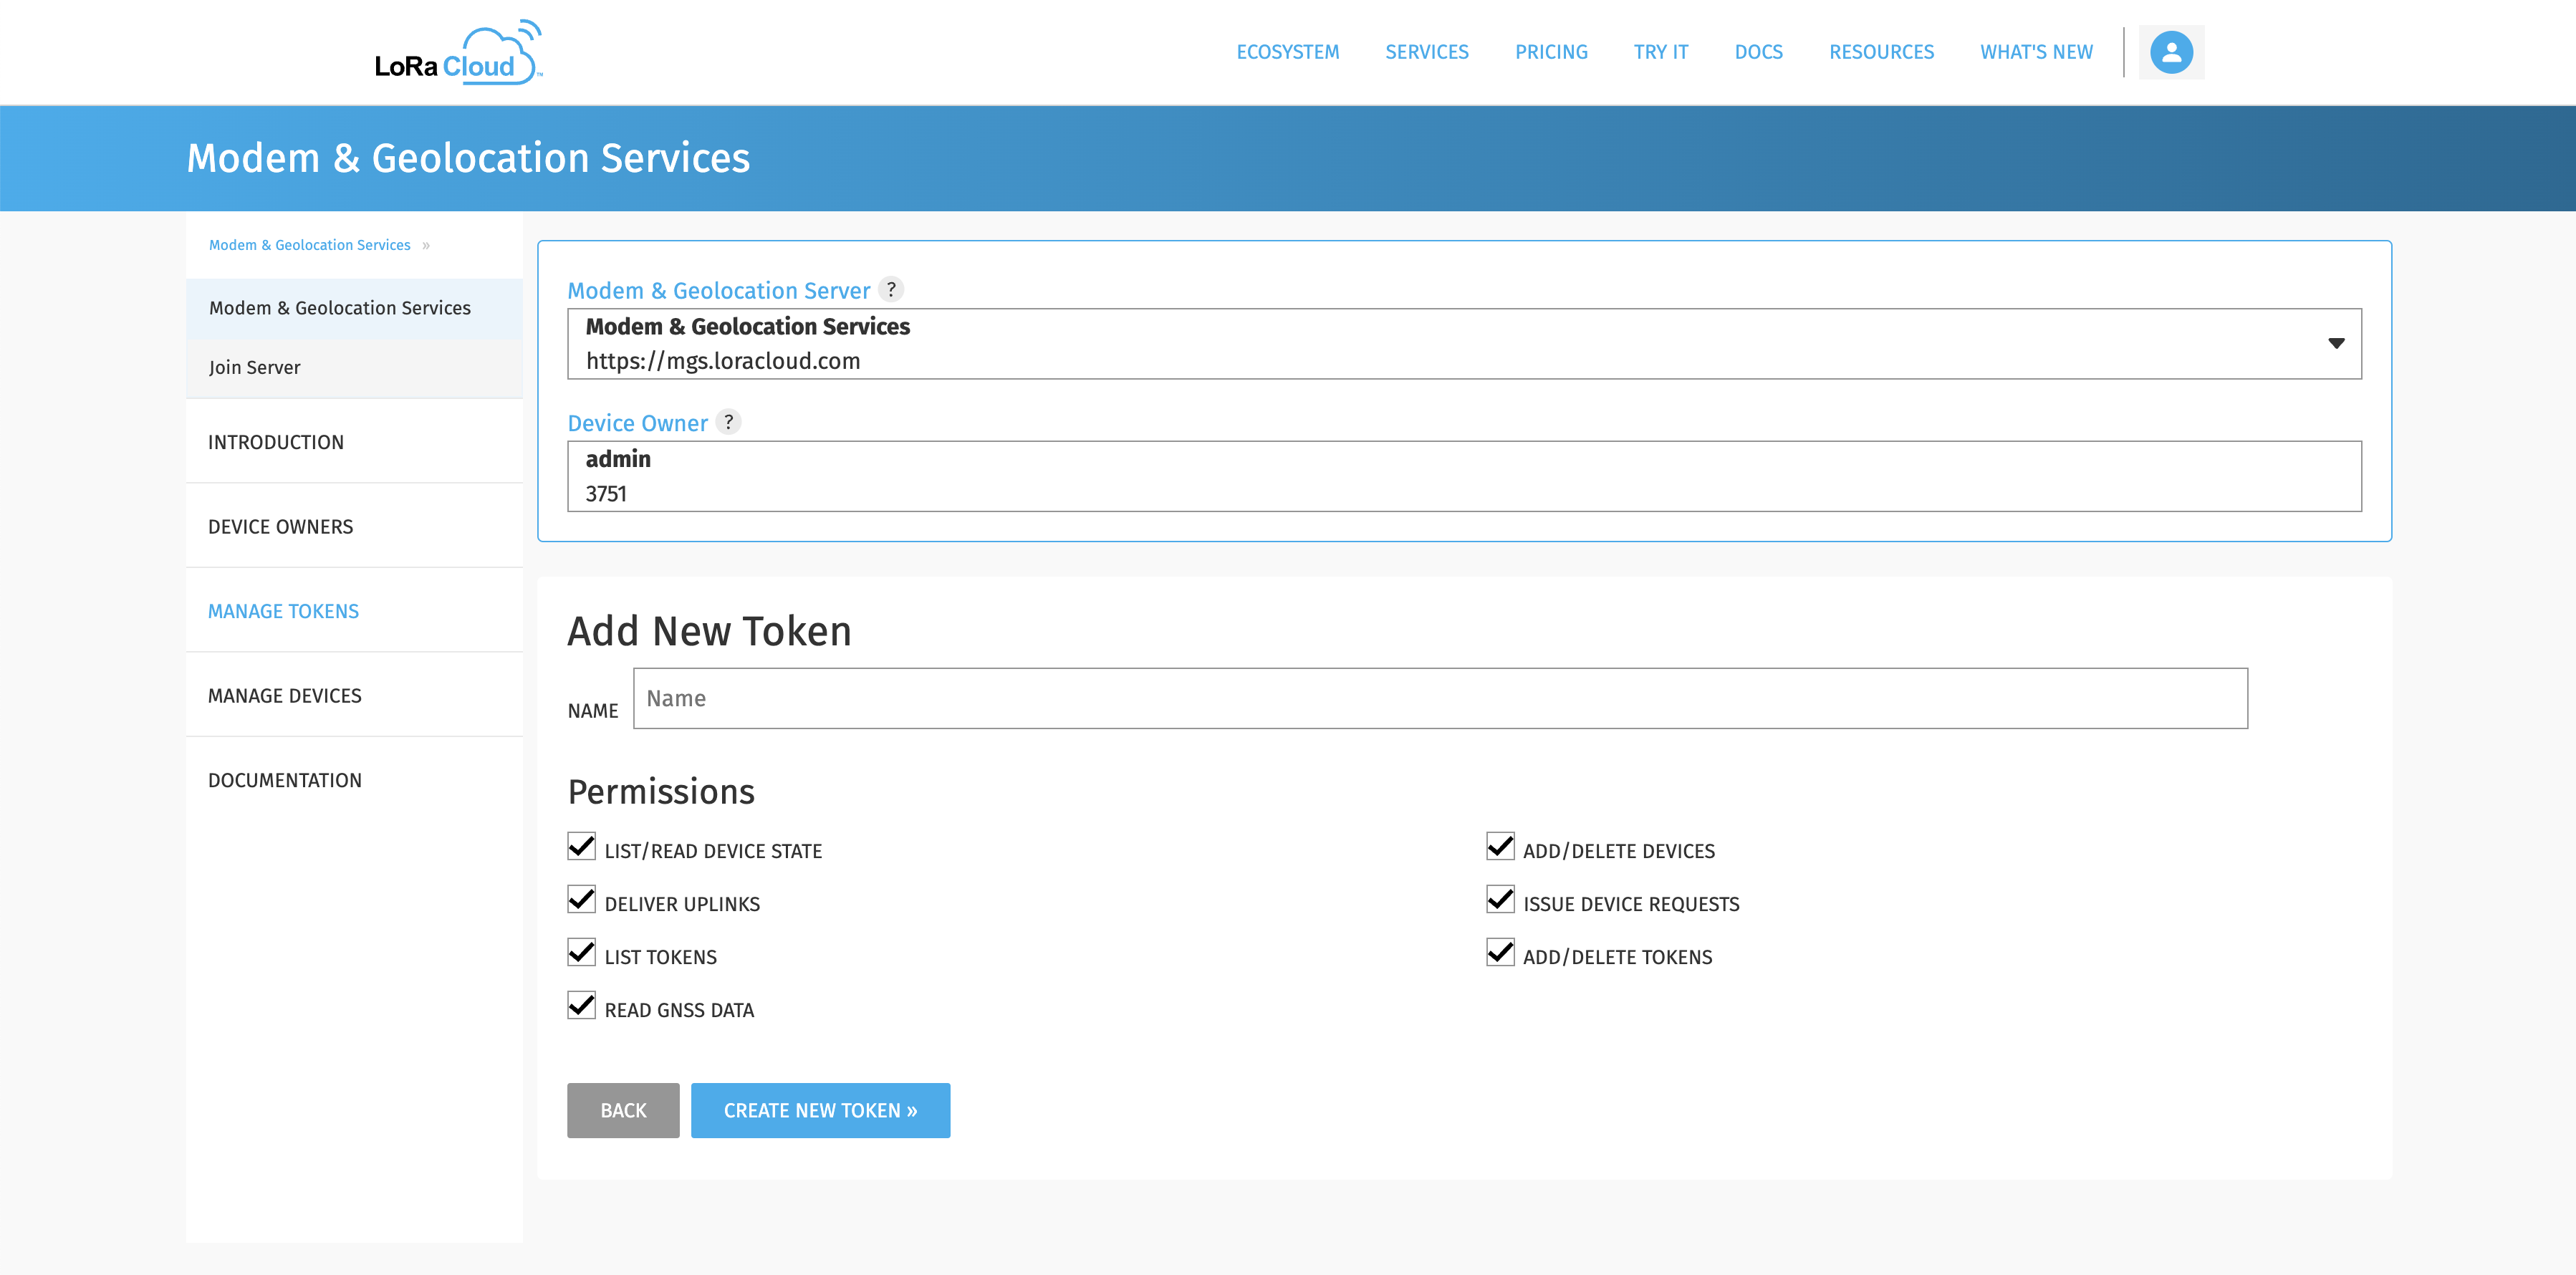The width and height of the screenshot is (2576, 1275).
Task: Toggle Issue Device Requests checkbox
Action: point(1500,900)
